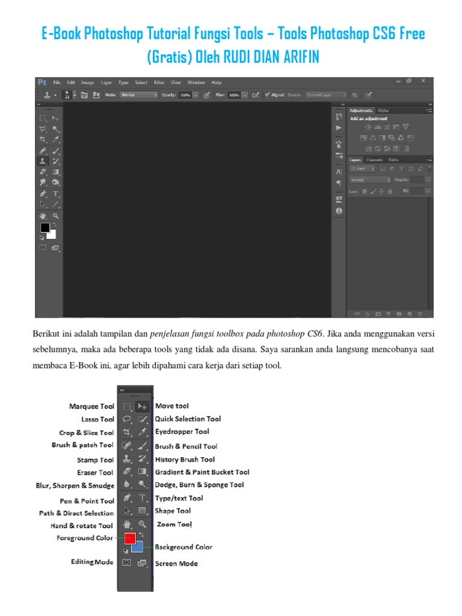This screenshot has height=616, width=462.
Task: Click the red Foreground Color swatch
Action: coord(130,538)
